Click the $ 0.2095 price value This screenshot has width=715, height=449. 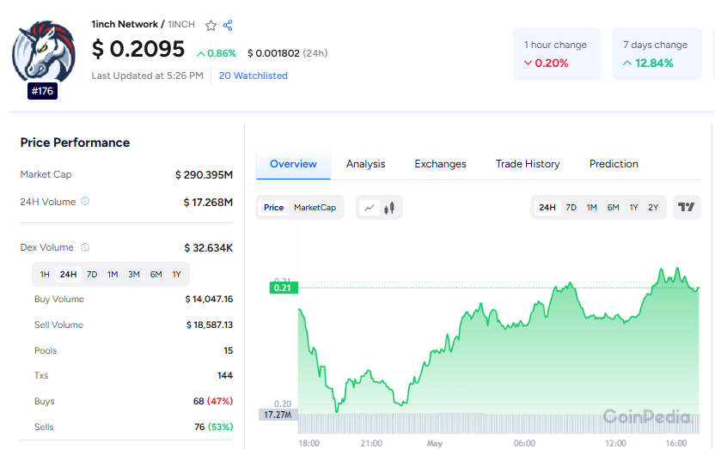click(x=138, y=49)
